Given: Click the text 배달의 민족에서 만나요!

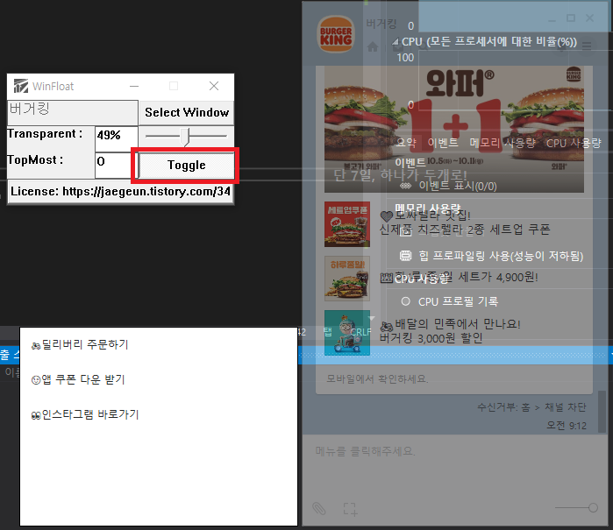Looking at the screenshot, I should point(458,324).
